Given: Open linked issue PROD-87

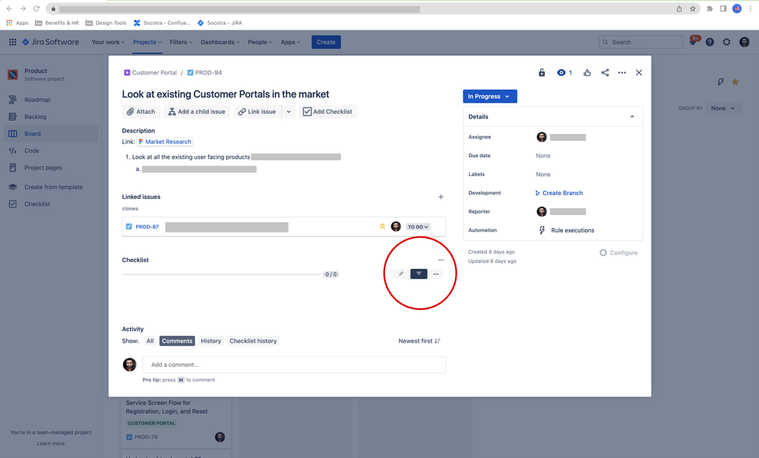Looking at the screenshot, I should pos(147,226).
